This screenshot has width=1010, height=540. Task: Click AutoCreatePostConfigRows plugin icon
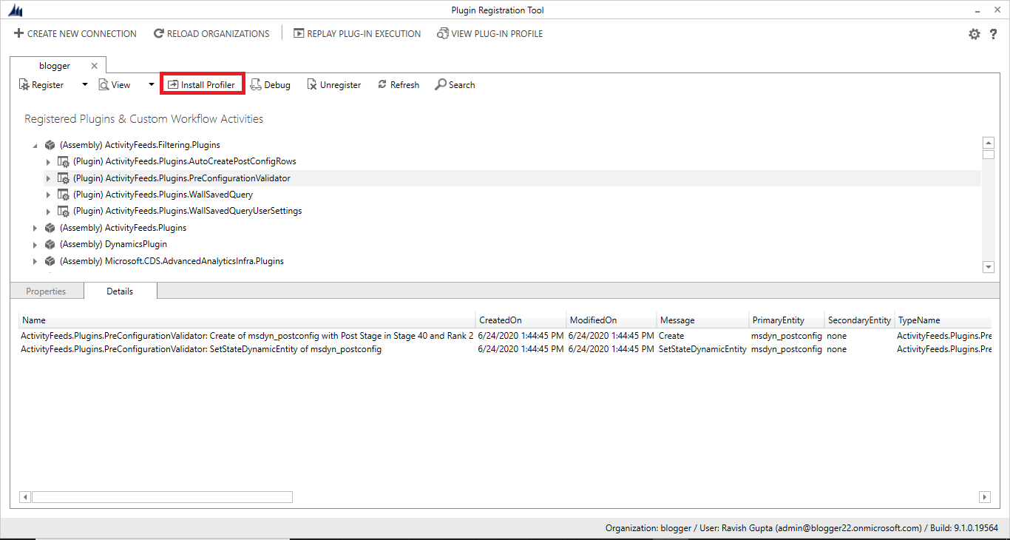(64, 161)
